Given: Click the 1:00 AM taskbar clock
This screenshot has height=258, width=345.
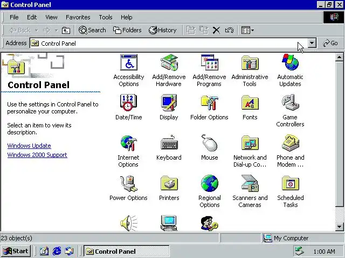Looking at the screenshot, I should pyautogui.click(x=324, y=252).
